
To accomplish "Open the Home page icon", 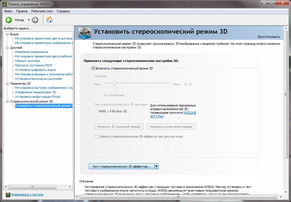I will [x=49, y=20].
